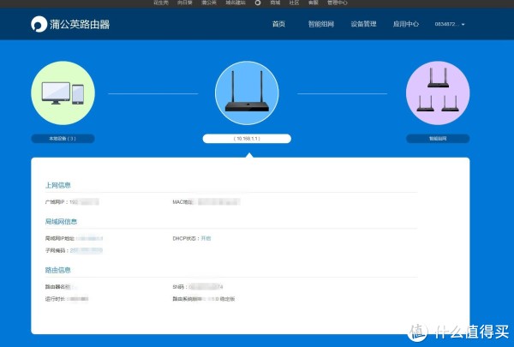The height and width of the screenshot is (347, 514).
Task: Open the 管理中心 top bar link
Action: point(338,3)
